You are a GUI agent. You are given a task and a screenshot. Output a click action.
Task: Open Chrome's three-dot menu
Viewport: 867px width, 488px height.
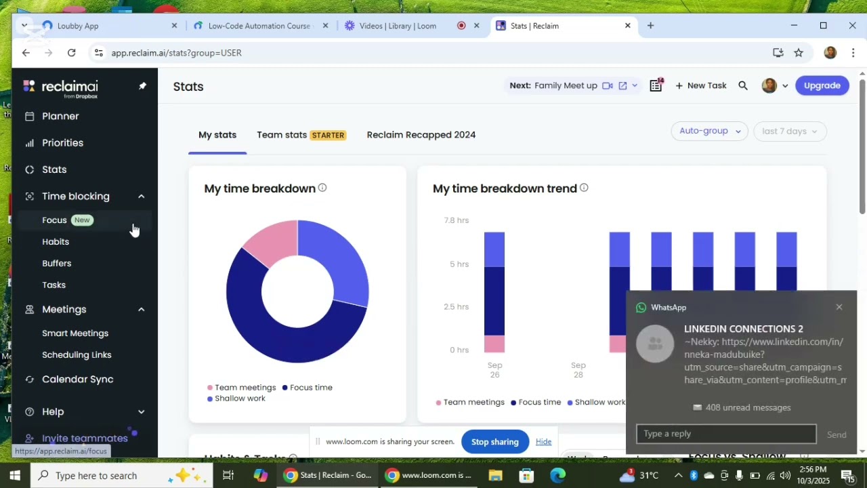pyautogui.click(x=853, y=53)
